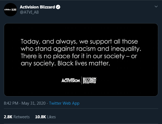
Task: Click the Blizzard wordmark in profile avatar
Action: (x=14, y=10)
